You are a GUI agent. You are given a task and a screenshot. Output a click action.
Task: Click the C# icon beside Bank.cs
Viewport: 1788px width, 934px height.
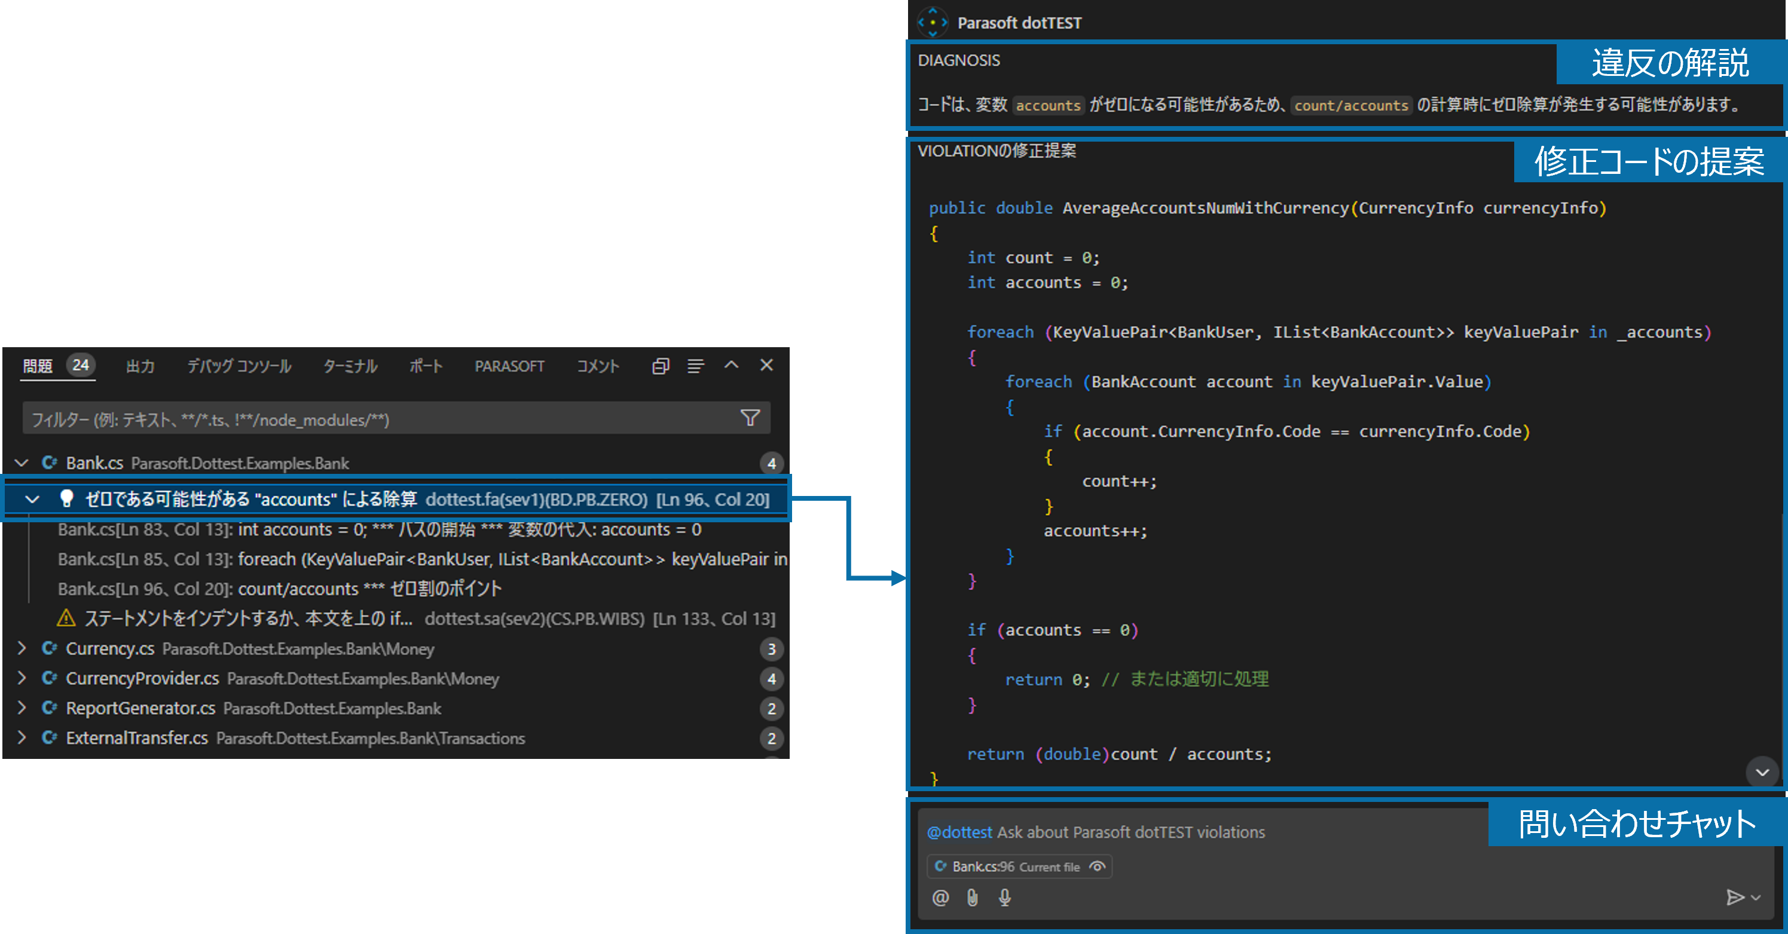coord(49,462)
